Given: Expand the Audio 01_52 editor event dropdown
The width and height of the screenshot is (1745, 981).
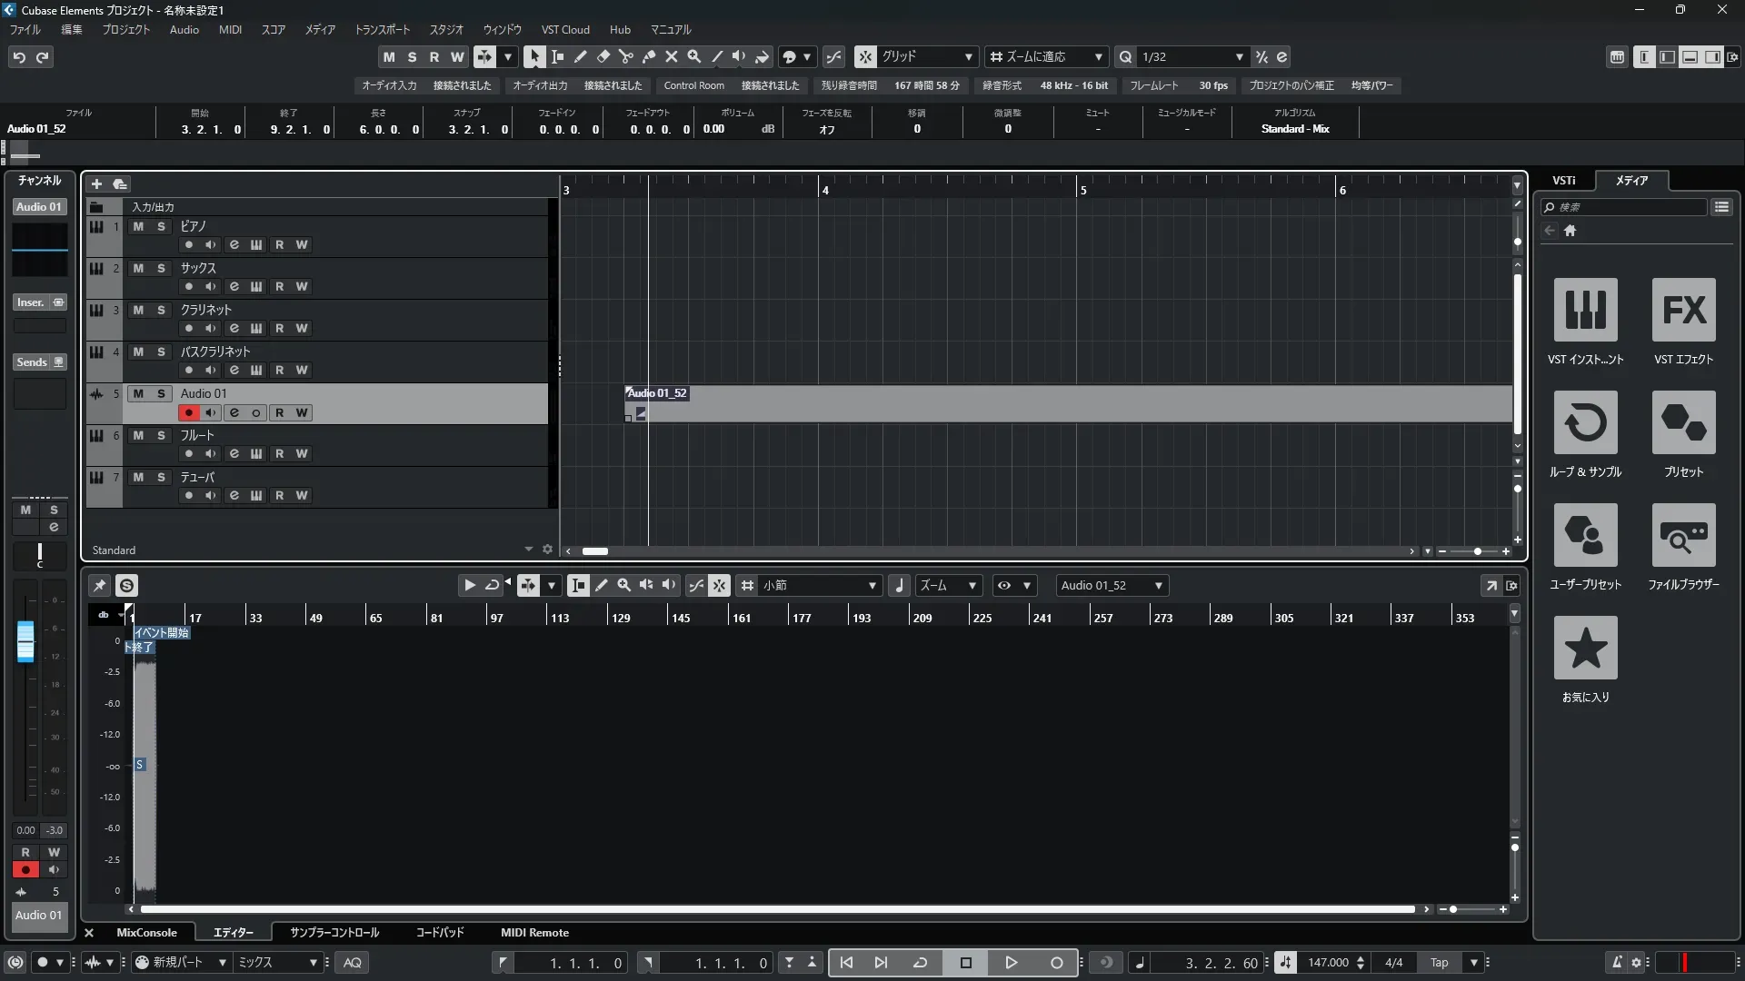Looking at the screenshot, I should (1158, 586).
